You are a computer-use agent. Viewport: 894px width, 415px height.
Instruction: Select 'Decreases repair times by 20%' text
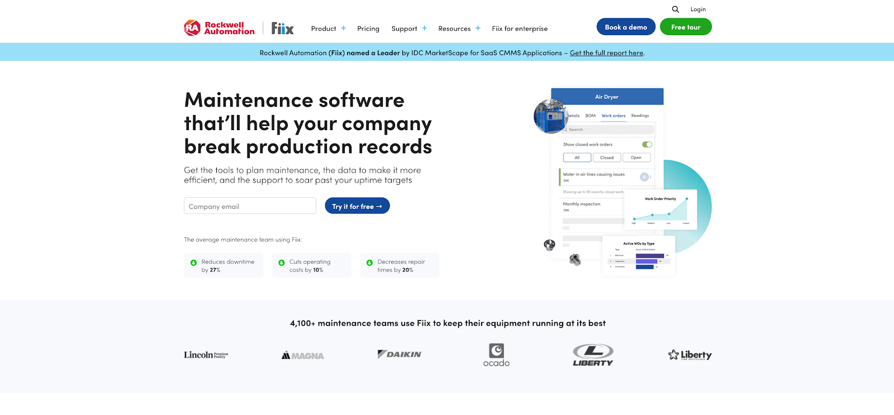(x=401, y=266)
